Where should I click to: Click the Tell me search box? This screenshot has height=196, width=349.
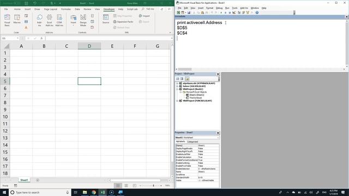[x=148, y=9]
